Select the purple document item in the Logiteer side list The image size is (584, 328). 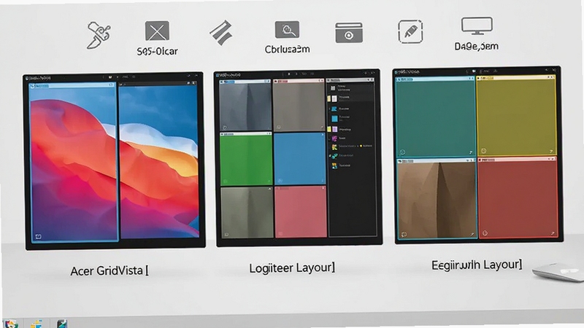pos(334,130)
